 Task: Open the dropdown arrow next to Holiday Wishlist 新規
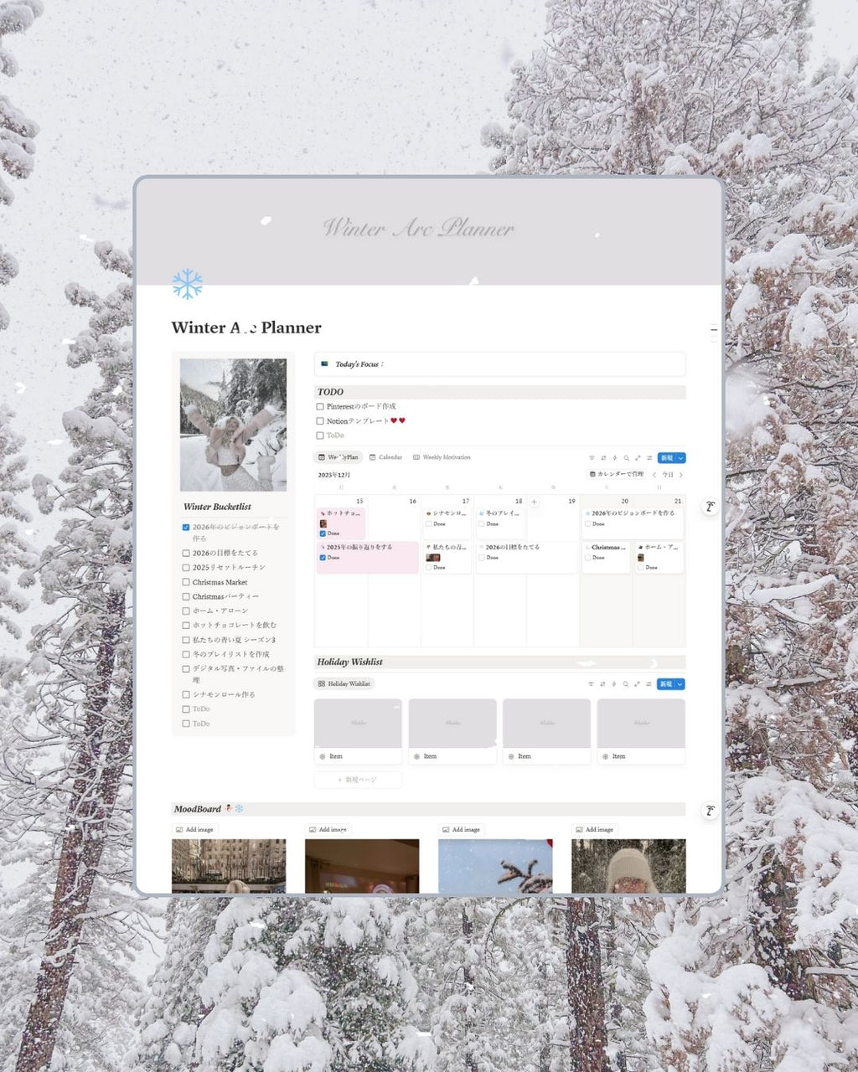tap(680, 684)
